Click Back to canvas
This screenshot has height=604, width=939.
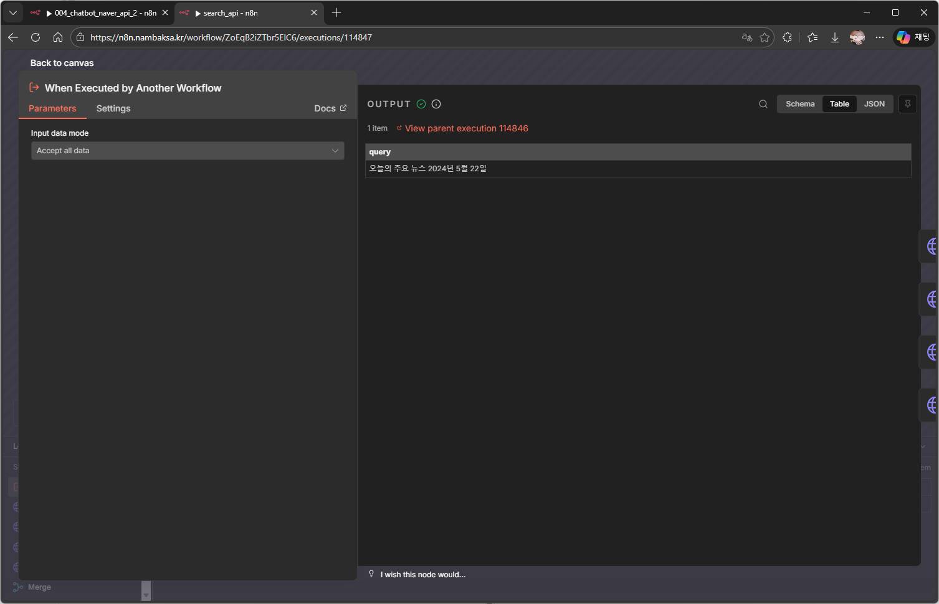click(62, 63)
